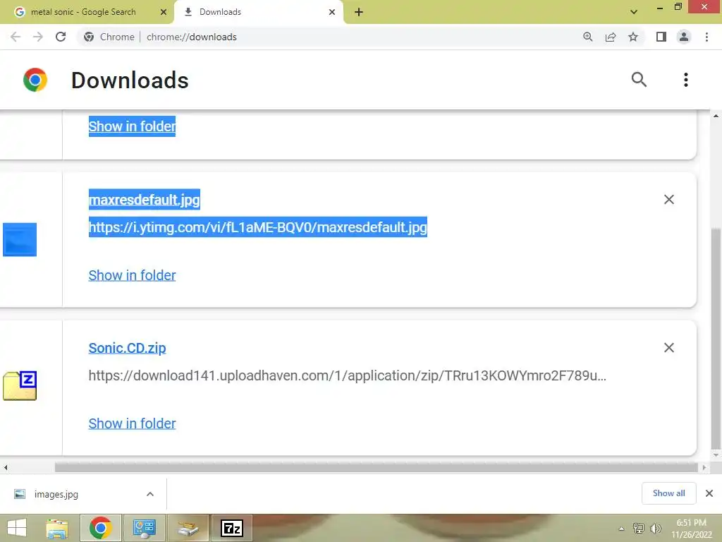Screen dimensions: 722x542
Task: Open the zoom magnifier icon in address bar
Action: [587, 37]
